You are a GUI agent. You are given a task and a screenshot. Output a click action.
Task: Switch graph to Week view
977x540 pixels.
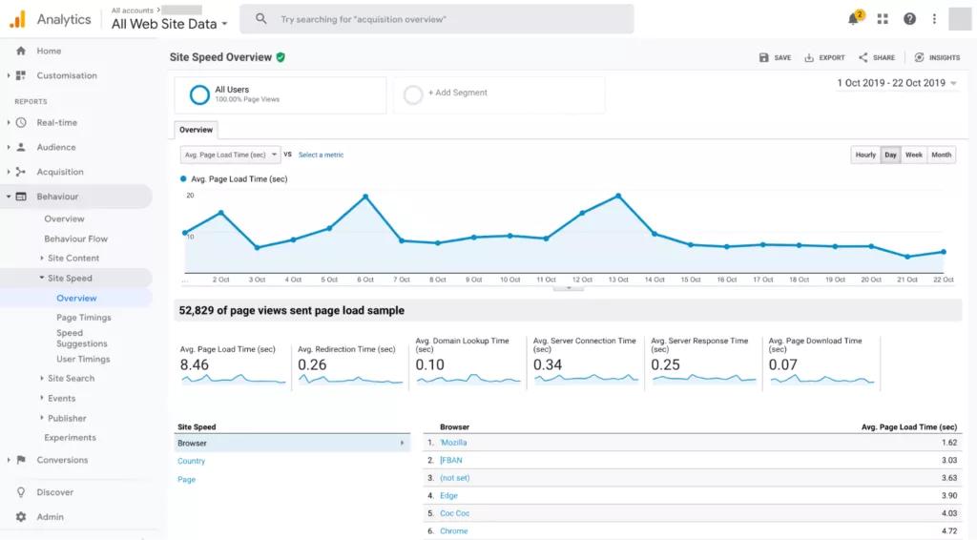pyautogui.click(x=913, y=155)
